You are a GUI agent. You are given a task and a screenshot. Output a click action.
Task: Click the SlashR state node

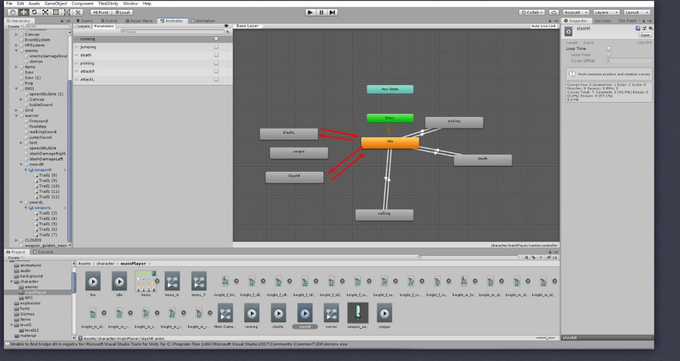click(x=294, y=177)
